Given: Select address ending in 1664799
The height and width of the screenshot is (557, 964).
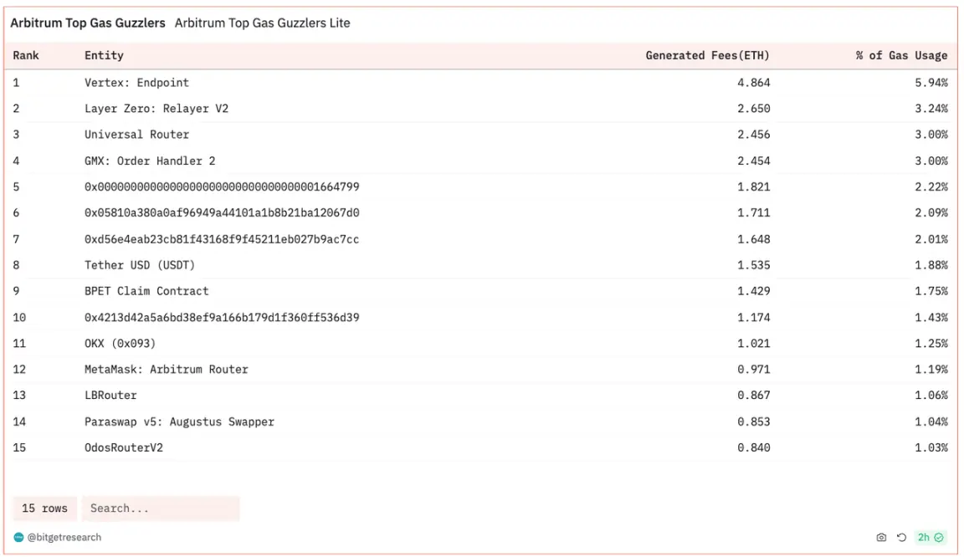Looking at the screenshot, I should click(222, 187).
